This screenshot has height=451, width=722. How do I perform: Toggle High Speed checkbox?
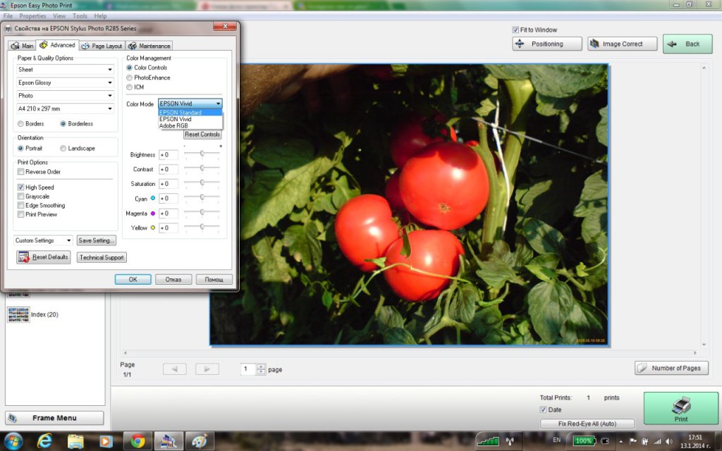pos(20,187)
